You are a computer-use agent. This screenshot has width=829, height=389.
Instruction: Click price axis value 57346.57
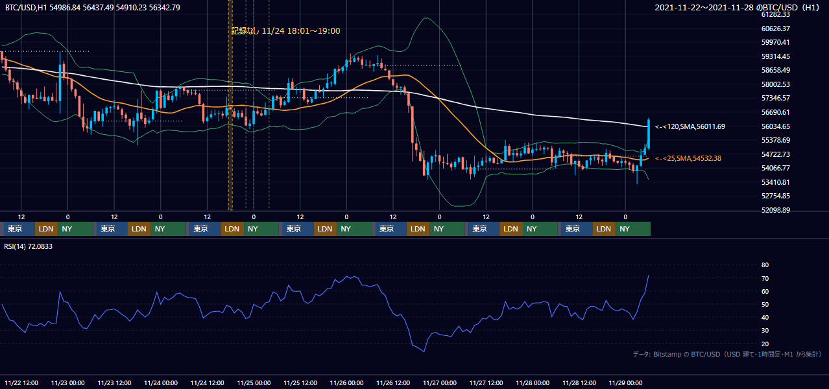[775, 98]
